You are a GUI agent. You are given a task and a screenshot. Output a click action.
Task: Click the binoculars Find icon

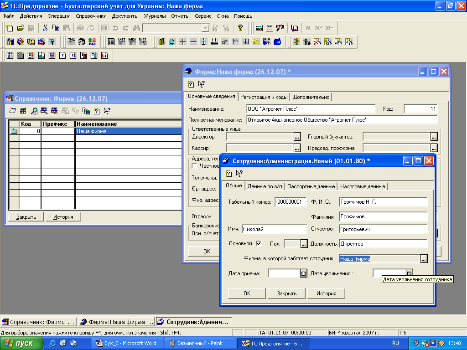(x=136, y=28)
